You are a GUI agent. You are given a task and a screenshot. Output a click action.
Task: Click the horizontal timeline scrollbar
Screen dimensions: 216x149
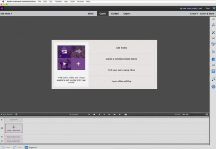click(x=104, y=144)
